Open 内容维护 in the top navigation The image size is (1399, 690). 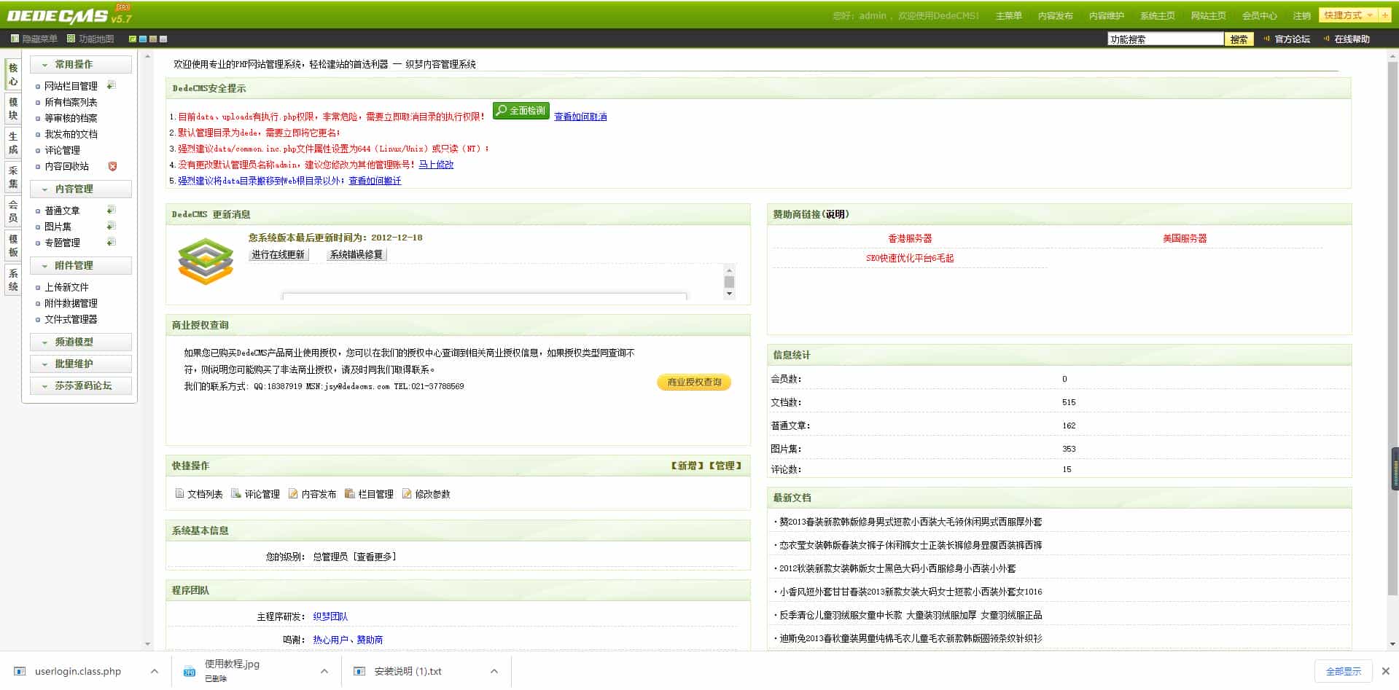pyautogui.click(x=1106, y=15)
